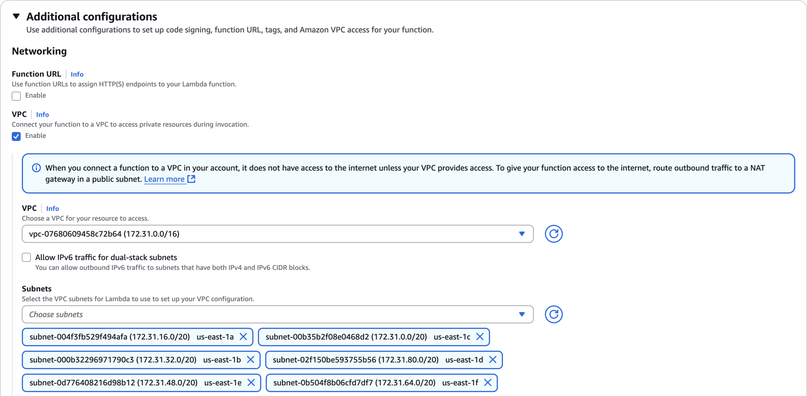Viewport: 807px width, 396px height.
Task: Open the Choose subnets dropdown
Action: [277, 314]
